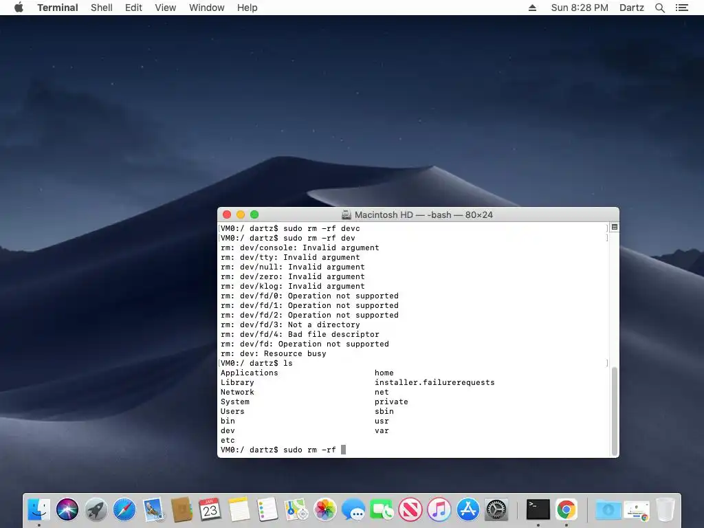Open the View menu
Screen dimensions: 704x528
[x=165, y=8]
